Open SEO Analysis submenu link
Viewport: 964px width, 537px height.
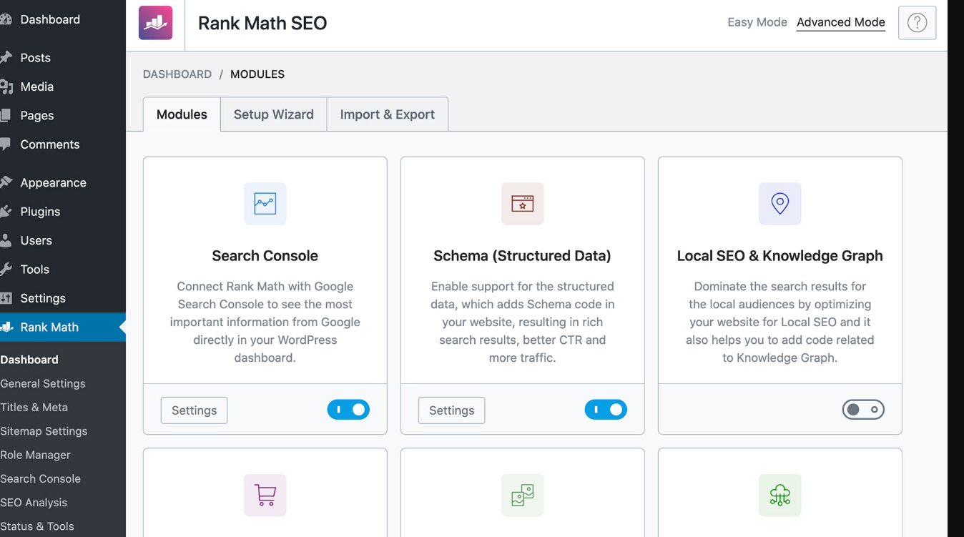click(x=34, y=503)
